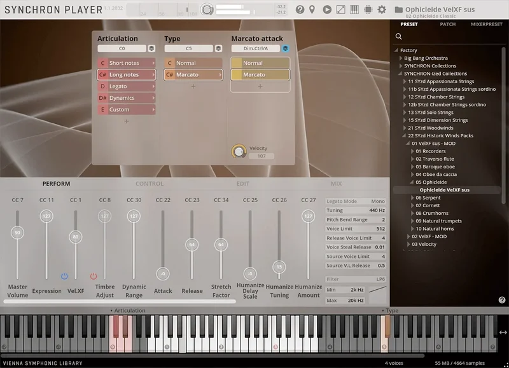Click the keyboard horizontal scale arrows icon
This screenshot has width=509, height=368.
pos(503,332)
